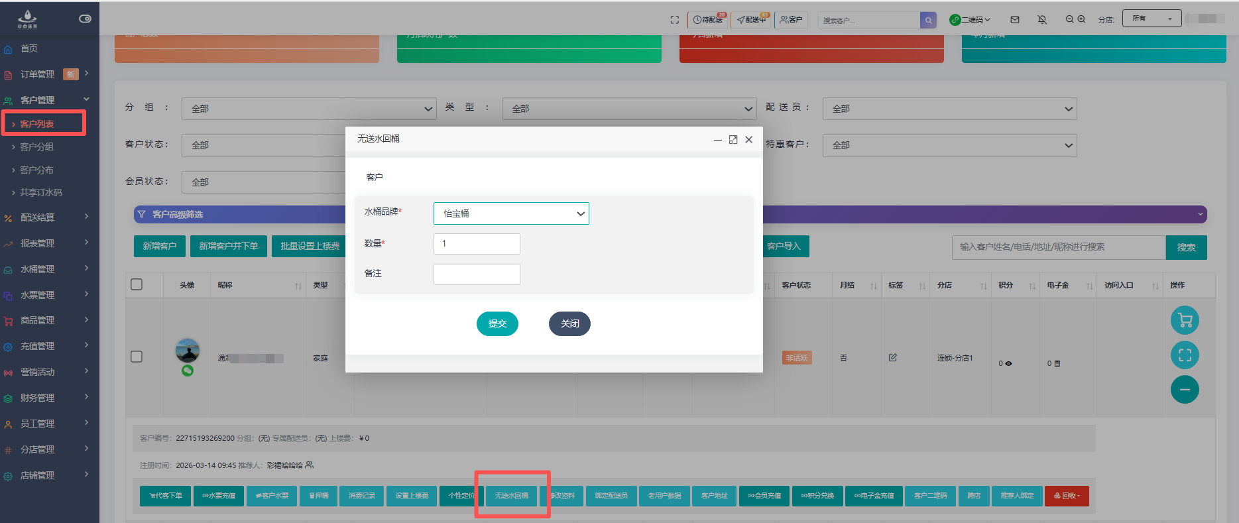
Task: Focus the 数量 input field
Action: coord(477,244)
